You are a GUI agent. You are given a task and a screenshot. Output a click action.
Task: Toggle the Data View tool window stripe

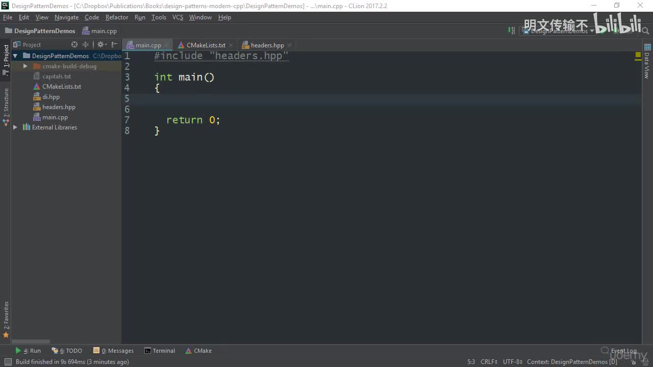tap(647, 62)
